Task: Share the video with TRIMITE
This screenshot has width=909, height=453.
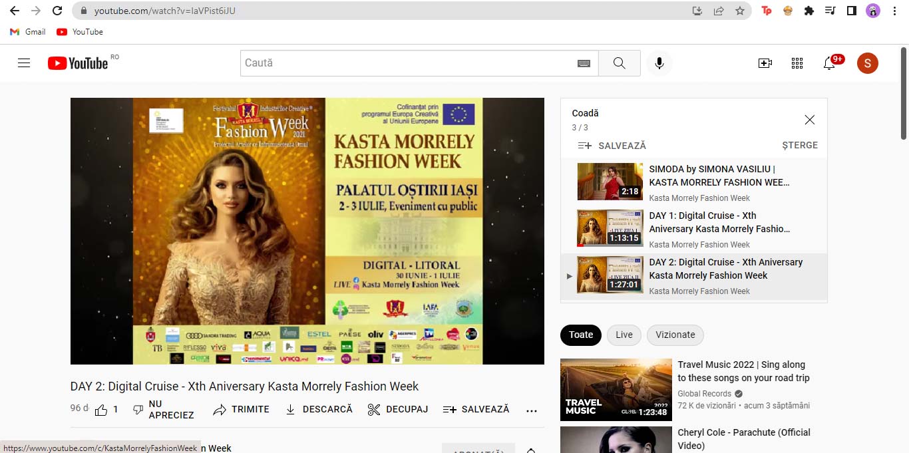Action: [x=242, y=410]
